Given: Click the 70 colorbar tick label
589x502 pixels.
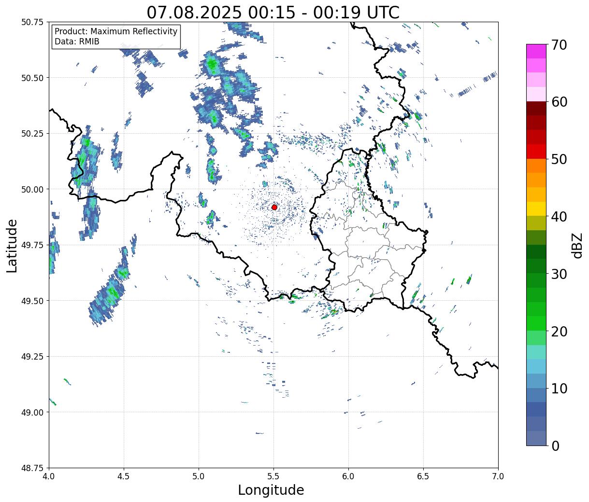Looking at the screenshot, I should 559,45.
